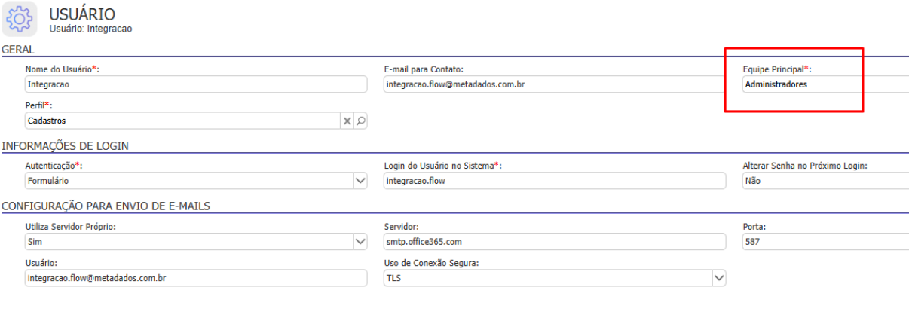Click the Usuário e-mail field
909x333 pixels.
[x=196, y=278]
